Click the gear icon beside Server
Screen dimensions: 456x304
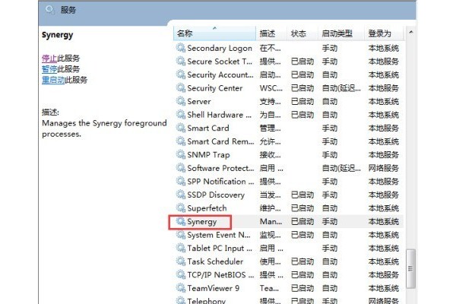[x=181, y=101]
